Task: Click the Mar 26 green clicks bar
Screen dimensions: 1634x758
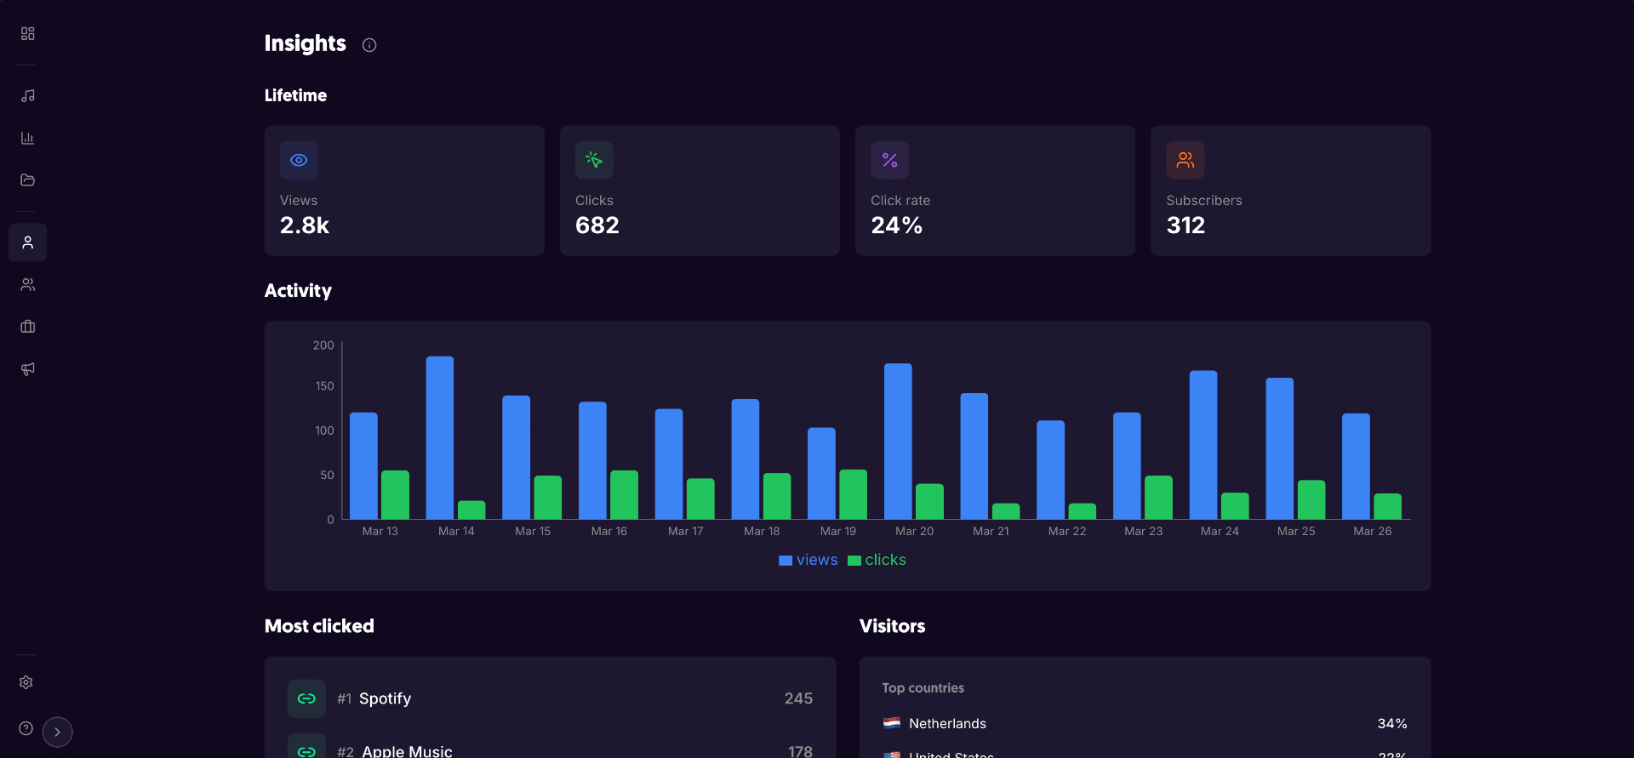Action: coord(1387,506)
